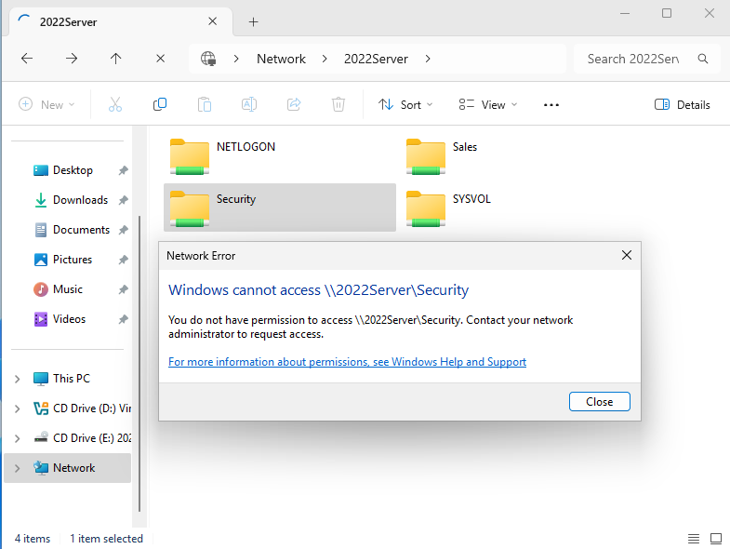Screen dimensions: 730x549
Task: Select CD Drive (D:) in navigation pane
Action: coord(82,408)
